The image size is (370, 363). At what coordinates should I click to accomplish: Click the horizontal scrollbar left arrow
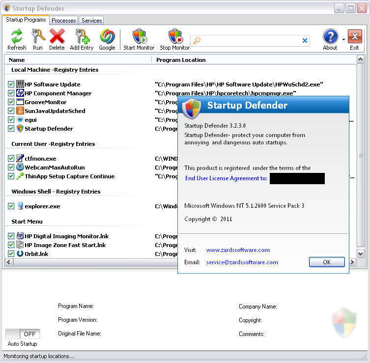tap(9, 262)
